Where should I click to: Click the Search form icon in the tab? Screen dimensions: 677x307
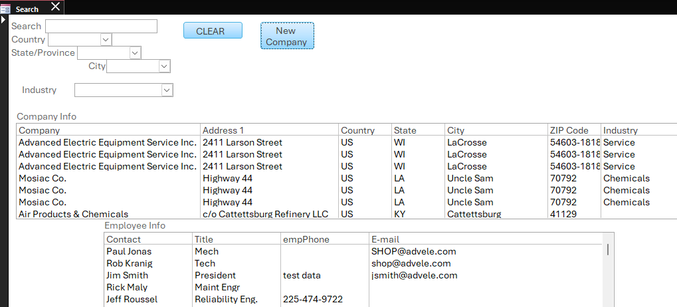5,9
